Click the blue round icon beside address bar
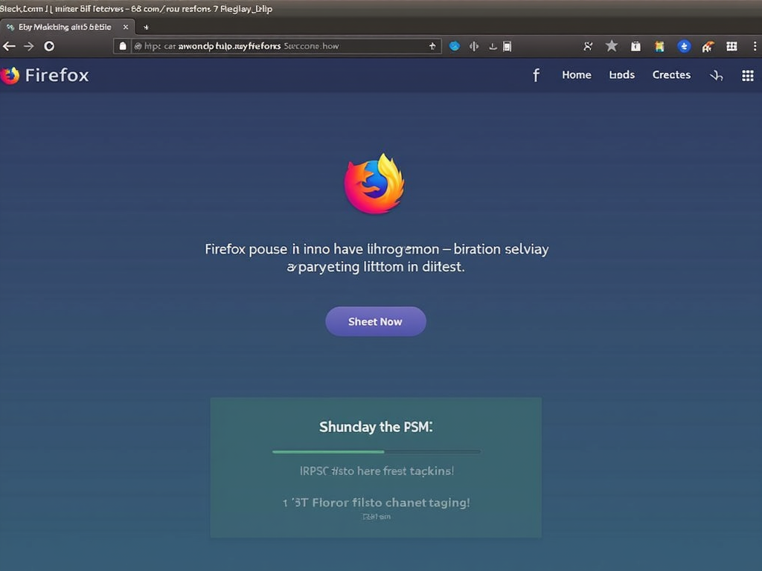 tap(455, 46)
